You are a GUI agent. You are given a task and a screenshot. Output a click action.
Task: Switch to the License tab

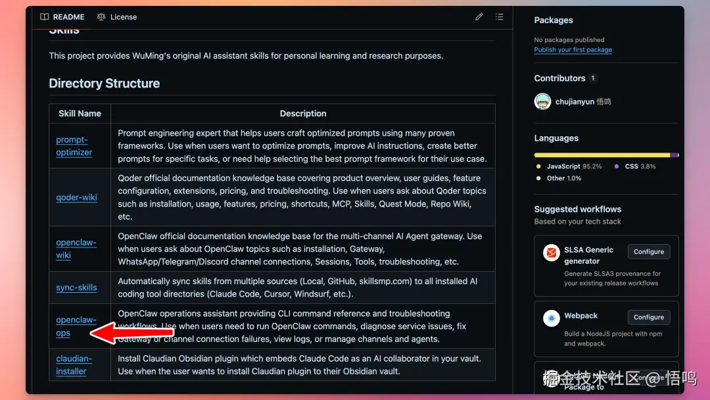[117, 16]
